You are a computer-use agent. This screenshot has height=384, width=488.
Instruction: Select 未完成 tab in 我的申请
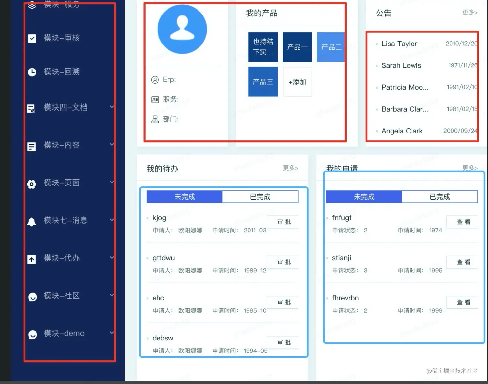[364, 197]
